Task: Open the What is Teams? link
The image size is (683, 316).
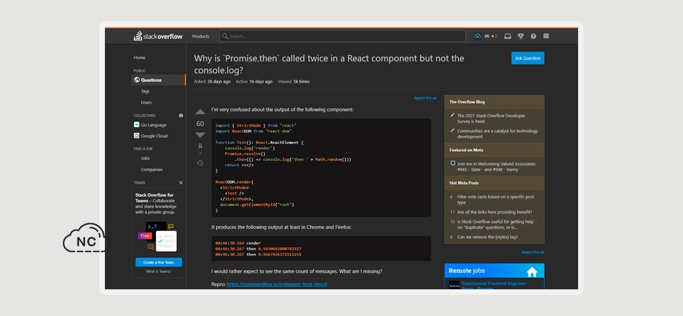Action: point(158,271)
